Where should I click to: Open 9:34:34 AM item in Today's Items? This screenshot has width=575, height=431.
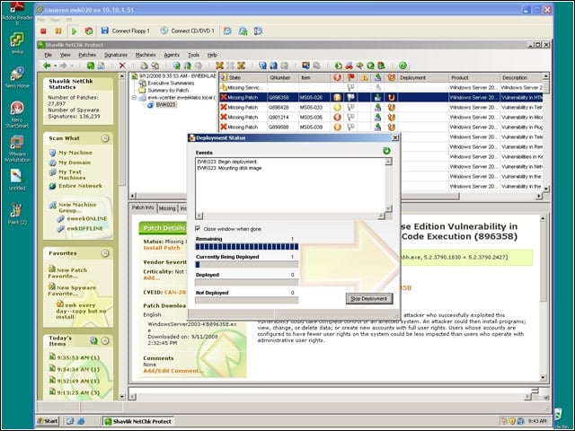(75, 369)
